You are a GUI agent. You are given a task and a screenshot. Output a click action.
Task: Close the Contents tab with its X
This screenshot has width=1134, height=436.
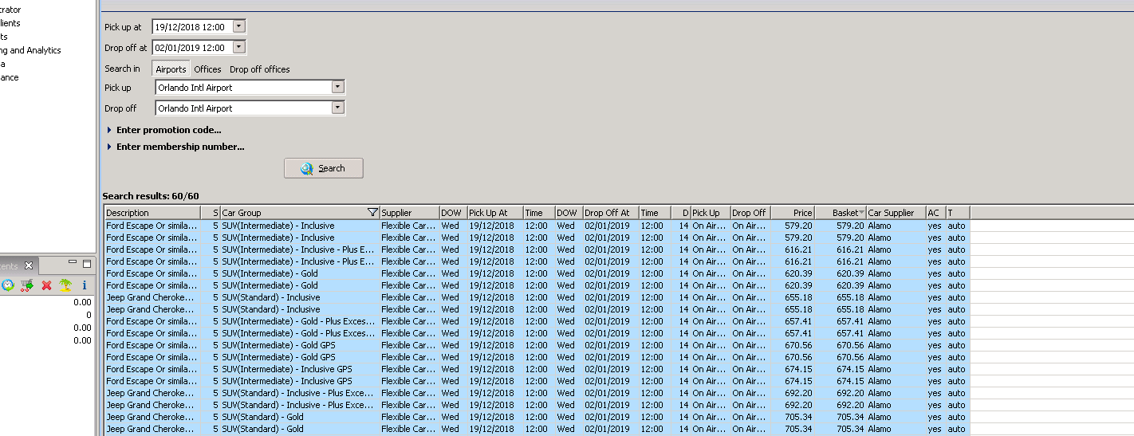click(28, 265)
